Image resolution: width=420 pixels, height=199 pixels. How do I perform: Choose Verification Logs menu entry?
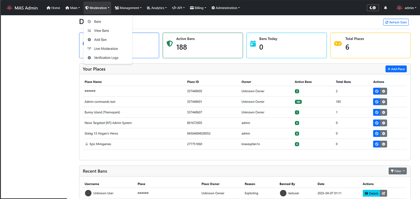[106, 58]
